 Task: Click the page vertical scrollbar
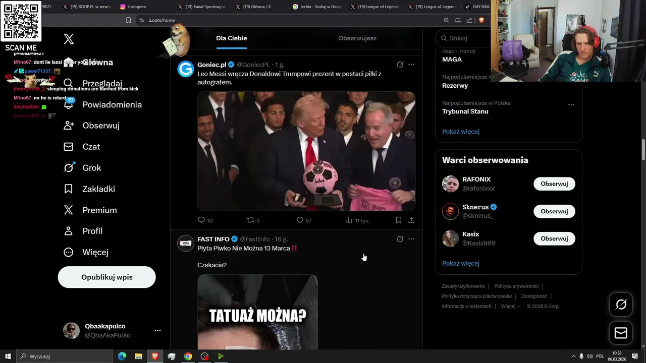(643, 150)
